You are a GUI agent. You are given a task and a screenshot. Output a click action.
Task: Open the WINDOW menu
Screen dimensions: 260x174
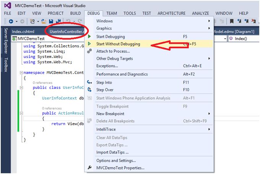(224, 13)
